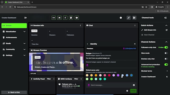Switch to Creator Dashboard browser tab
Image resolution: width=170 pixels, height=95 pixels.
click(x=17, y=2)
